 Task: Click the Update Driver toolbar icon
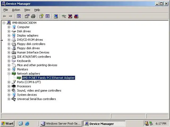click(64, 16)
